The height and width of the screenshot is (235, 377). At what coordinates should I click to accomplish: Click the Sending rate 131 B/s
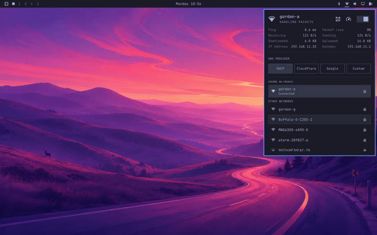(x=364, y=35)
